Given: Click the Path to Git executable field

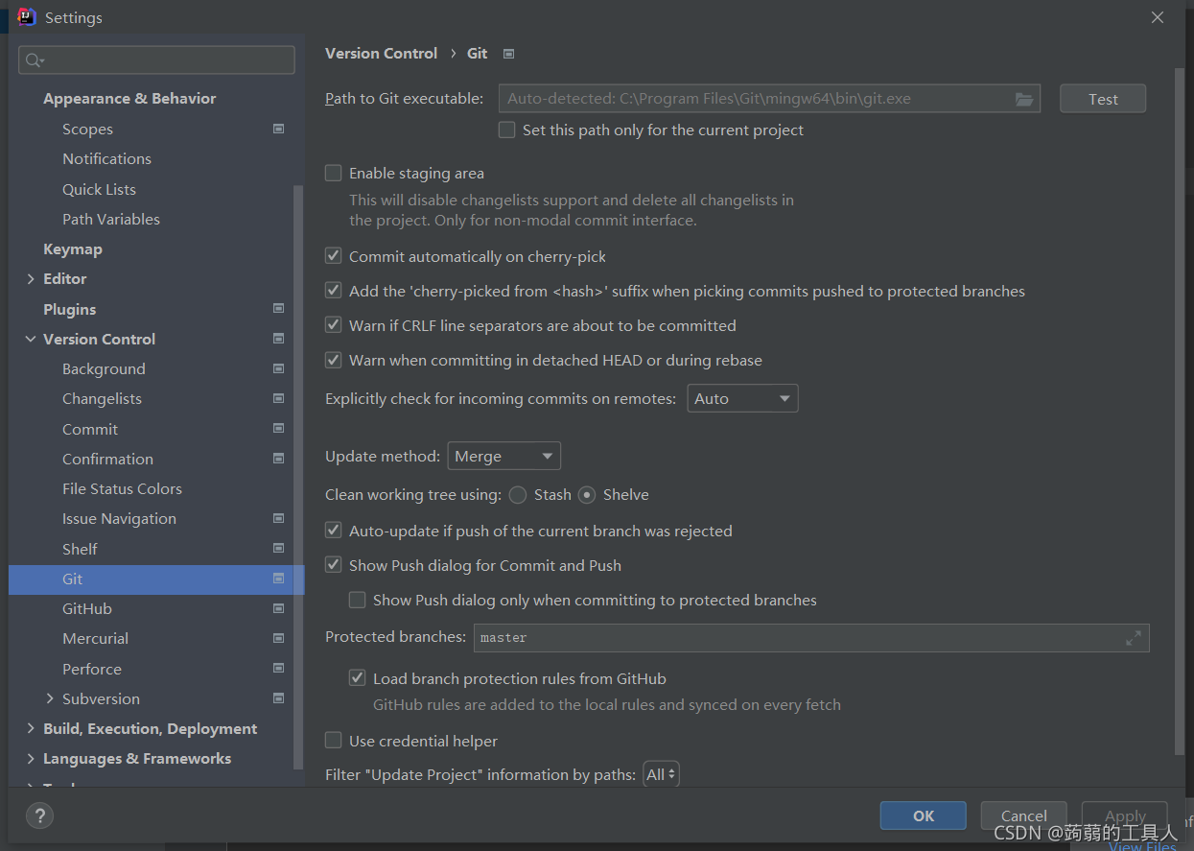Looking at the screenshot, I should [x=769, y=99].
